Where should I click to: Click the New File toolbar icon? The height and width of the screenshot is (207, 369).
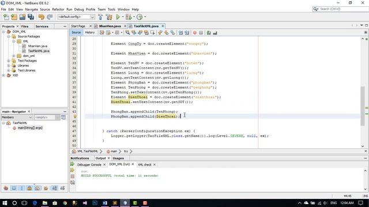[x=6, y=17]
